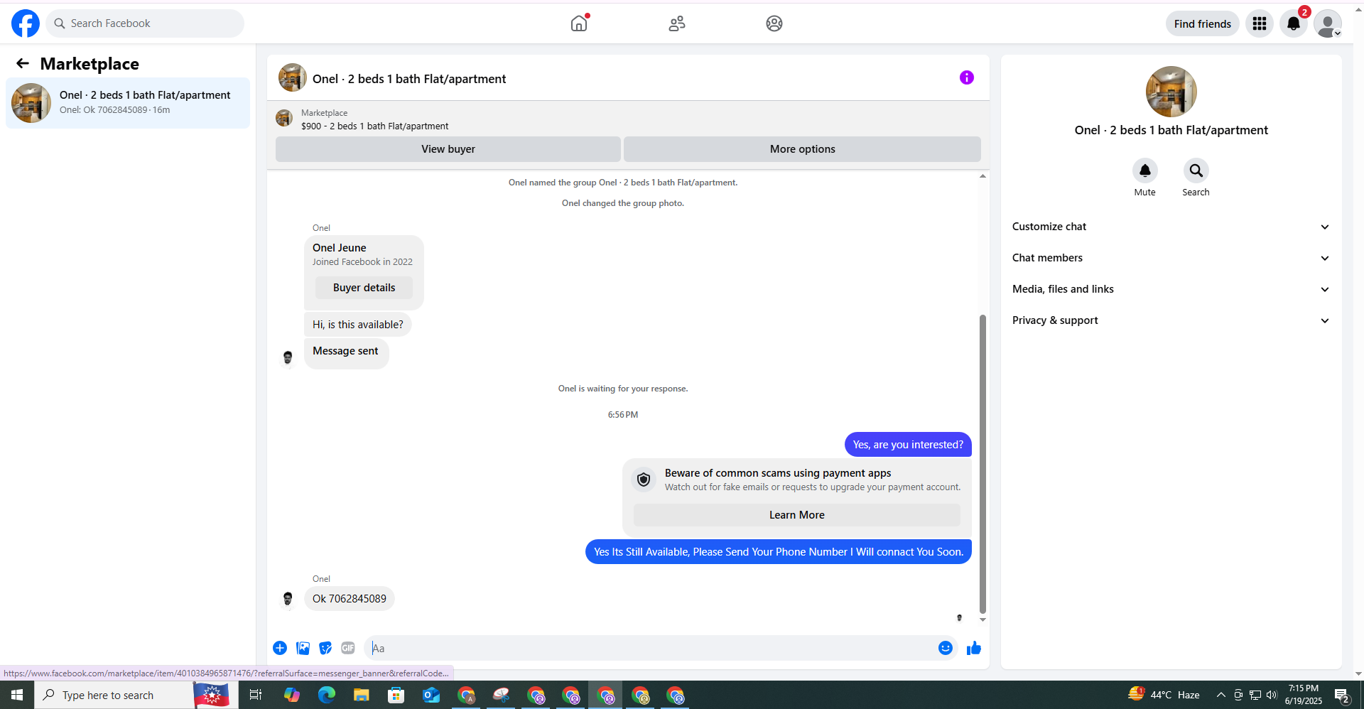Open the Friends icon in top navigation
This screenshot has height=709, width=1364.
click(677, 23)
